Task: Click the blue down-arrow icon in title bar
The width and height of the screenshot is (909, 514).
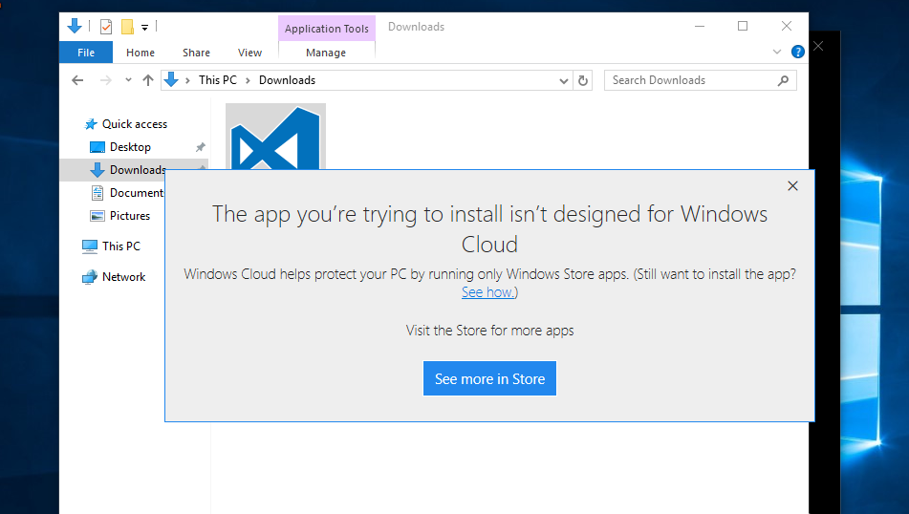Action: click(75, 26)
